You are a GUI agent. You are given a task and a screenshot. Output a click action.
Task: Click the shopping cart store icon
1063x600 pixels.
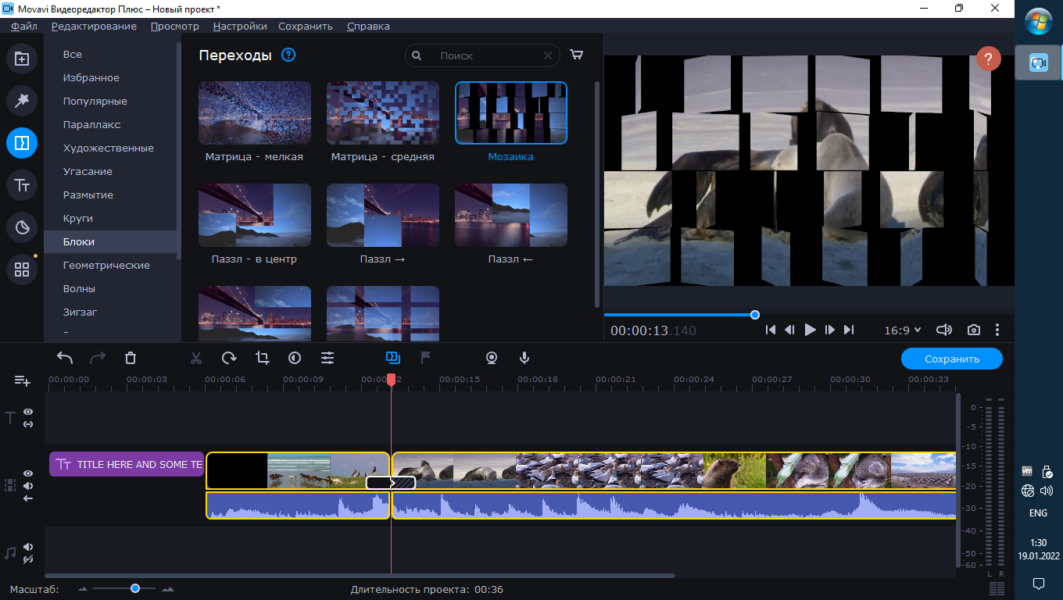click(x=577, y=55)
